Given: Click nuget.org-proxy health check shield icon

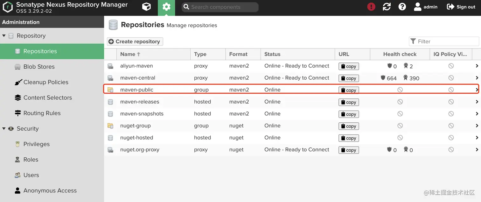Looking at the screenshot, I should tap(389, 149).
